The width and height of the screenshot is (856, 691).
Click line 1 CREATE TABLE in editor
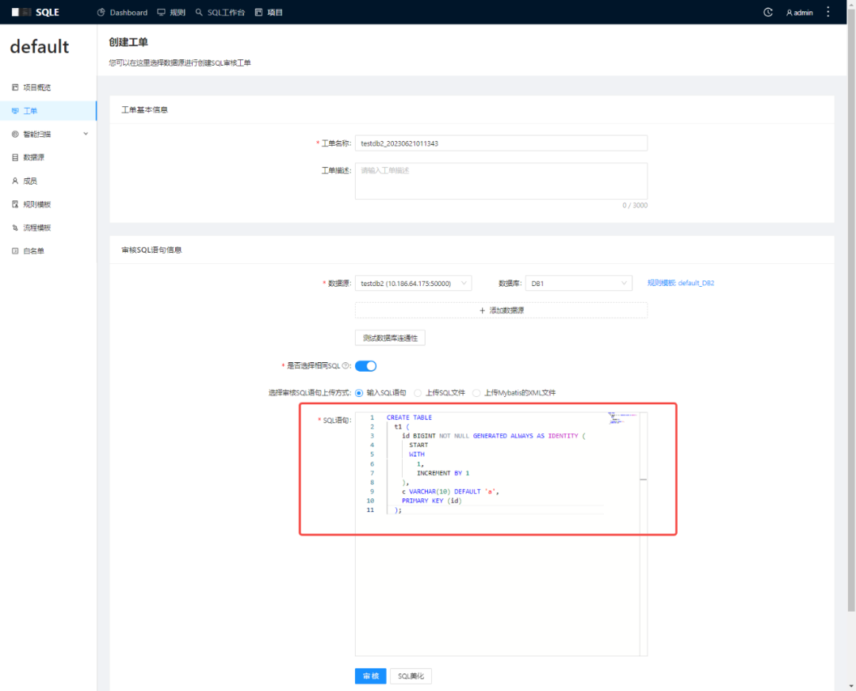point(410,418)
